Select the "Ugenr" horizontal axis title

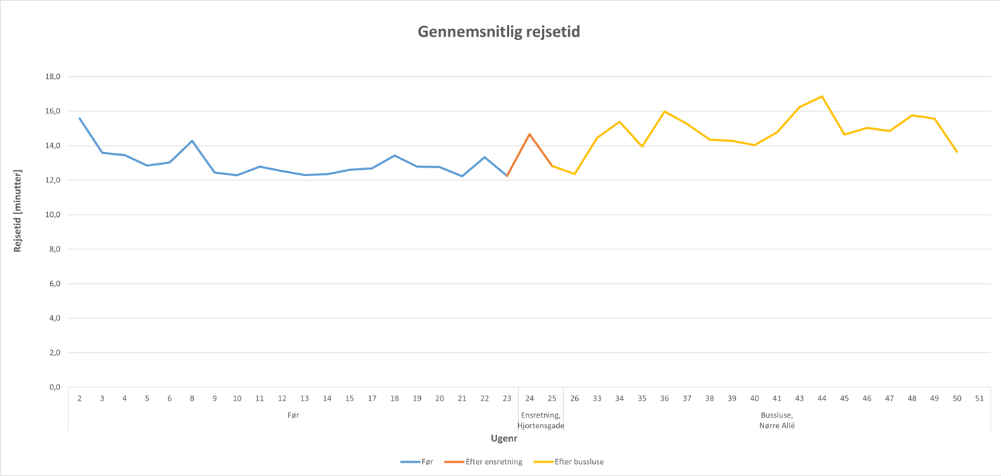504,439
